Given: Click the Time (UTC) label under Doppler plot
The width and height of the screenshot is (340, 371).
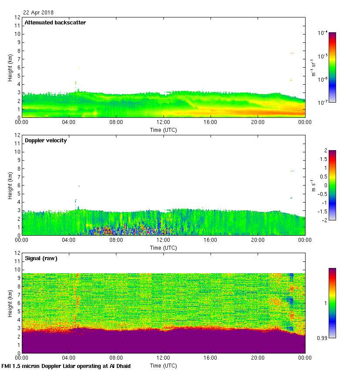Looking at the screenshot, I should [163, 247].
